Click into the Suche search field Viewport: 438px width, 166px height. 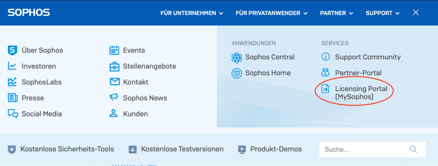point(373,149)
